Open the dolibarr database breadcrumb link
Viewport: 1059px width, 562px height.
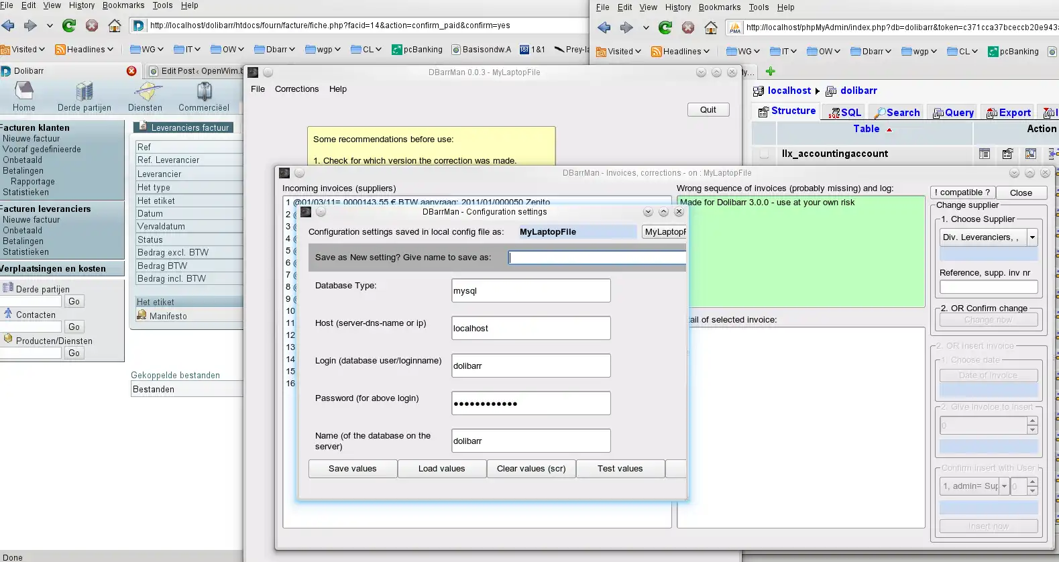858,91
